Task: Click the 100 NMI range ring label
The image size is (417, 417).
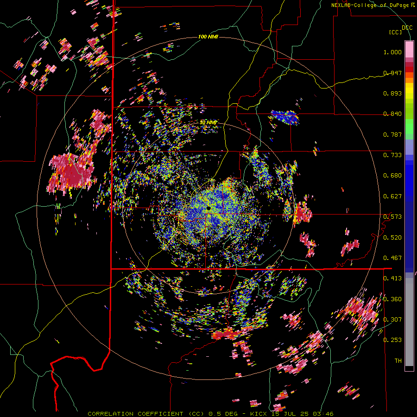Action: pyautogui.click(x=208, y=37)
